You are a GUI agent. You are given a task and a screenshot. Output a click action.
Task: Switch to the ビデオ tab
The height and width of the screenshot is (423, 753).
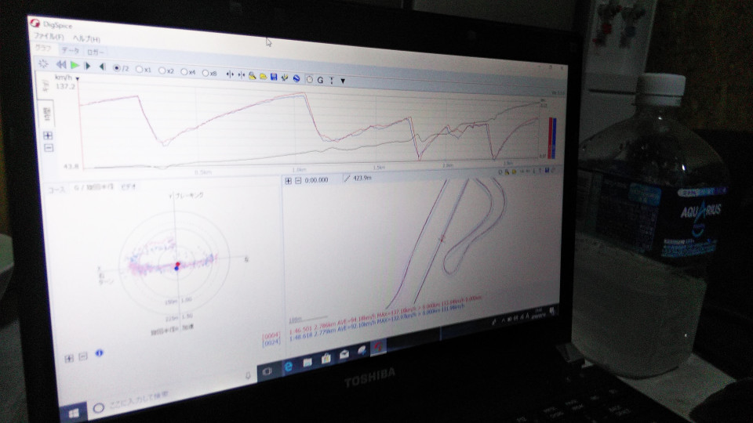tap(129, 186)
